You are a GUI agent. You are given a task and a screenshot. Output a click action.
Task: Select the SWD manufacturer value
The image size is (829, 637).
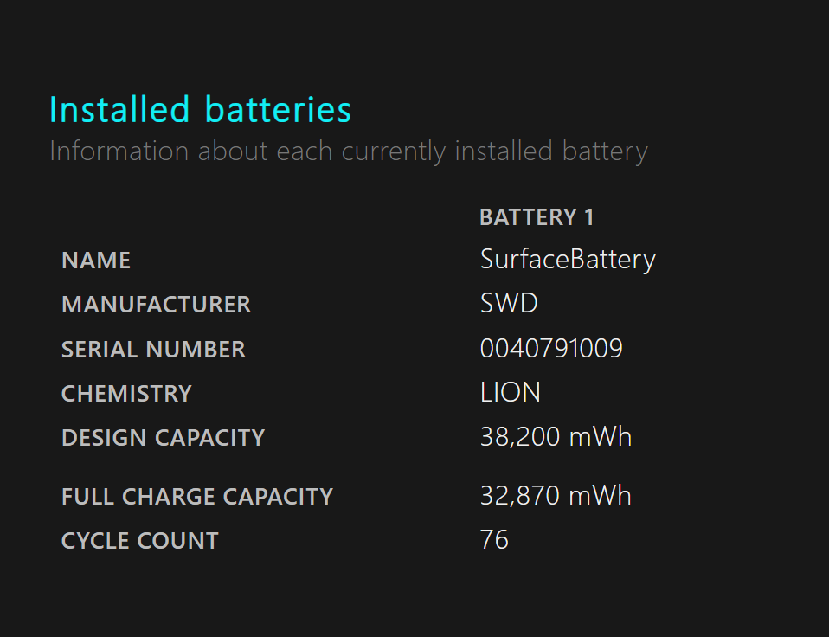[x=509, y=304]
